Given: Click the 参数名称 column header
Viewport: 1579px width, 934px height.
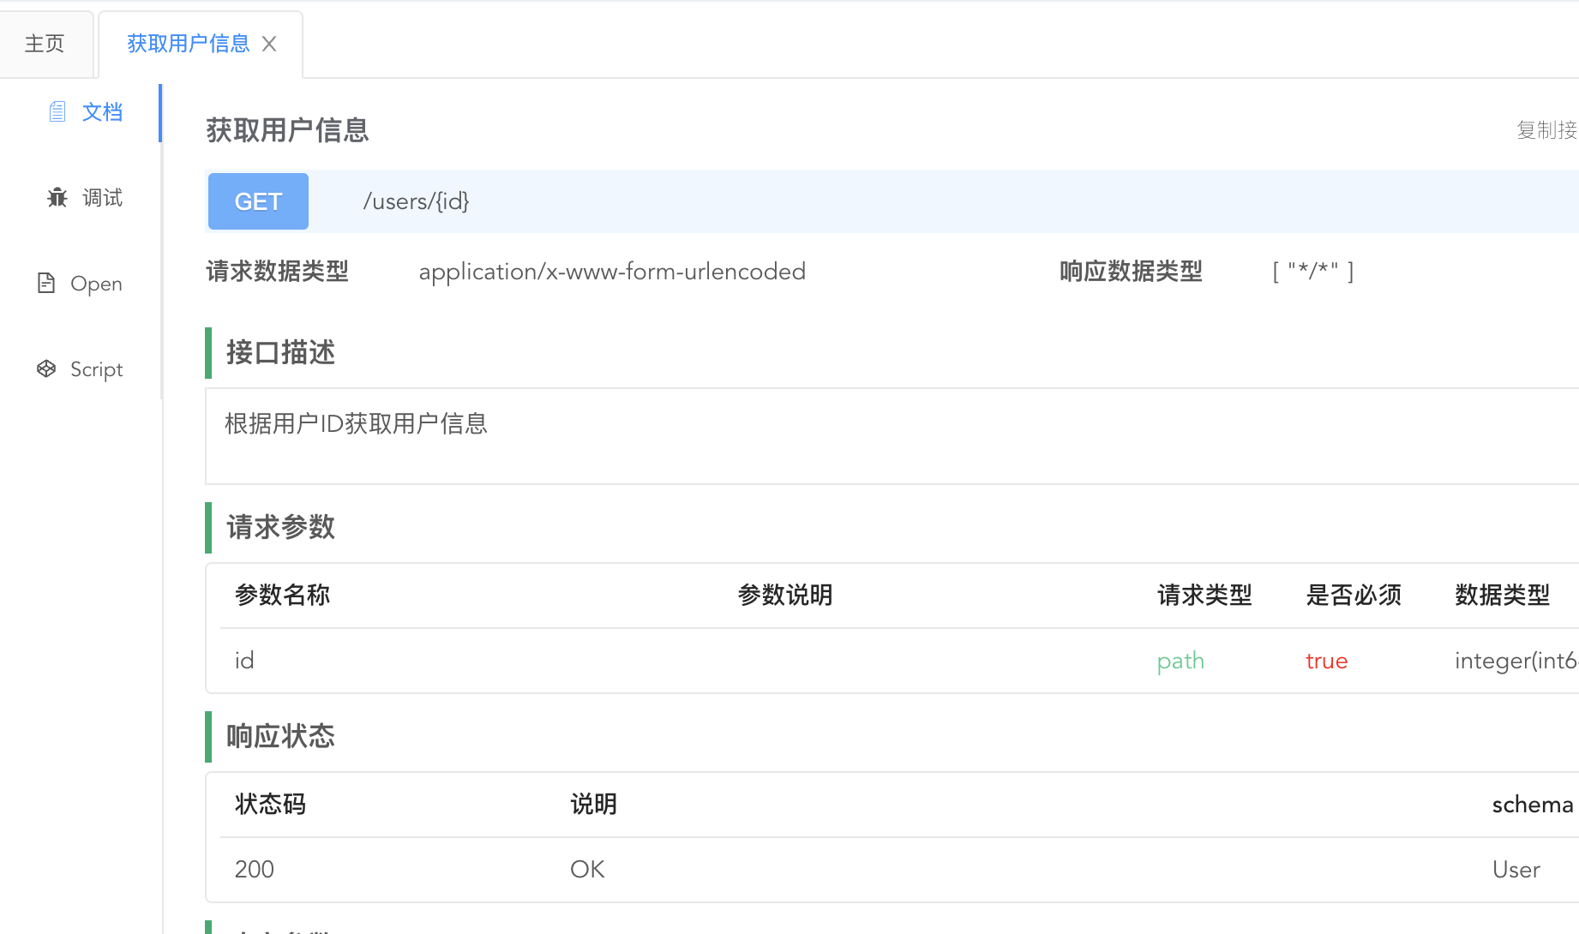Looking at the screenshot, I should (282, 596).
